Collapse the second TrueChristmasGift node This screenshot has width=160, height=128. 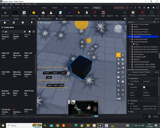tap(130, 42)
